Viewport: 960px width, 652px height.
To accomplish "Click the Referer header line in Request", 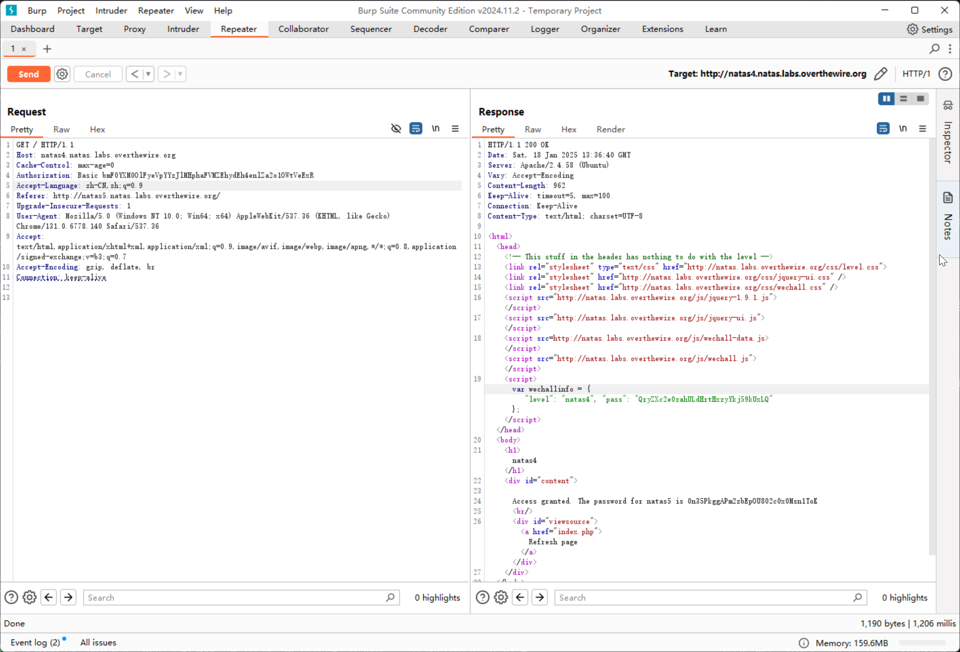I will click(118, 196).
